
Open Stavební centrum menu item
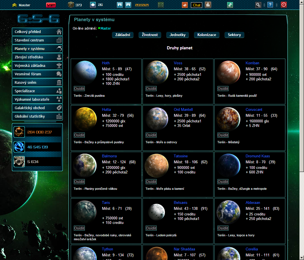(x=37, y=40)
